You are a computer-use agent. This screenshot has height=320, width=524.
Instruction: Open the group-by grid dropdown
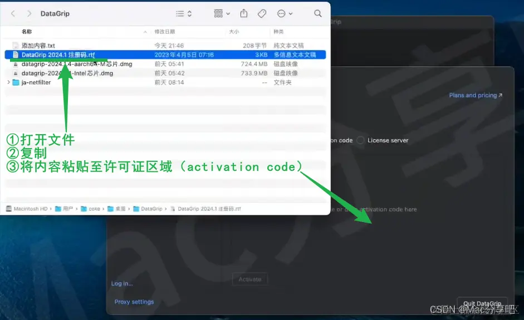222,13
